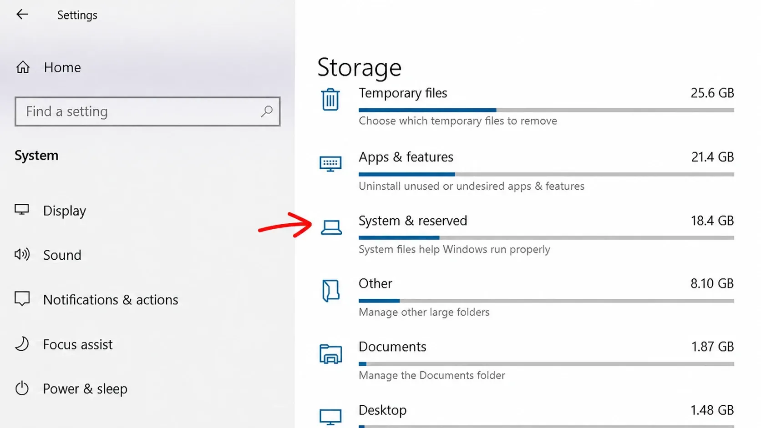Image resolution: width=761 pixels, height=428 pixels.
Task: Click "Uninstall unused or undesired apps & features"
Action: pyautogui.click(x=472, y=186)
